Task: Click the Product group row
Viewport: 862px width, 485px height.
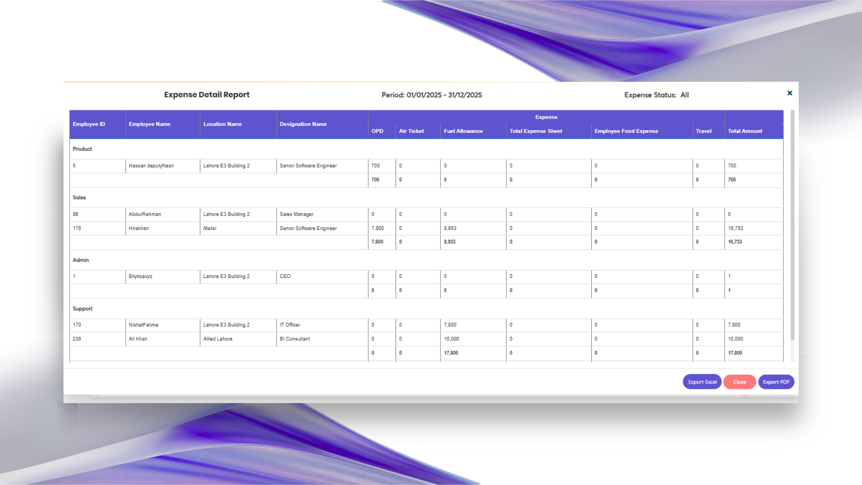Action: (83, 149)
